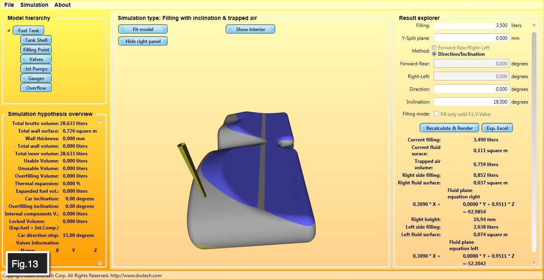
Task: Open the File menu
Action: pos(9,5)
